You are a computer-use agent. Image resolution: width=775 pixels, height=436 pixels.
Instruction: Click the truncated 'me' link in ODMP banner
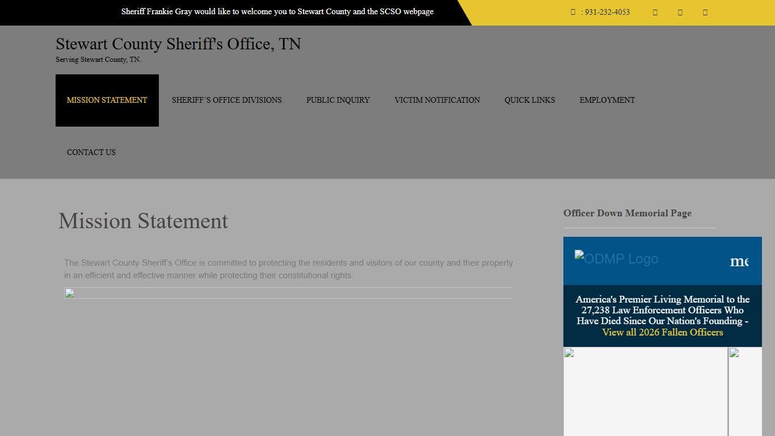739,261
